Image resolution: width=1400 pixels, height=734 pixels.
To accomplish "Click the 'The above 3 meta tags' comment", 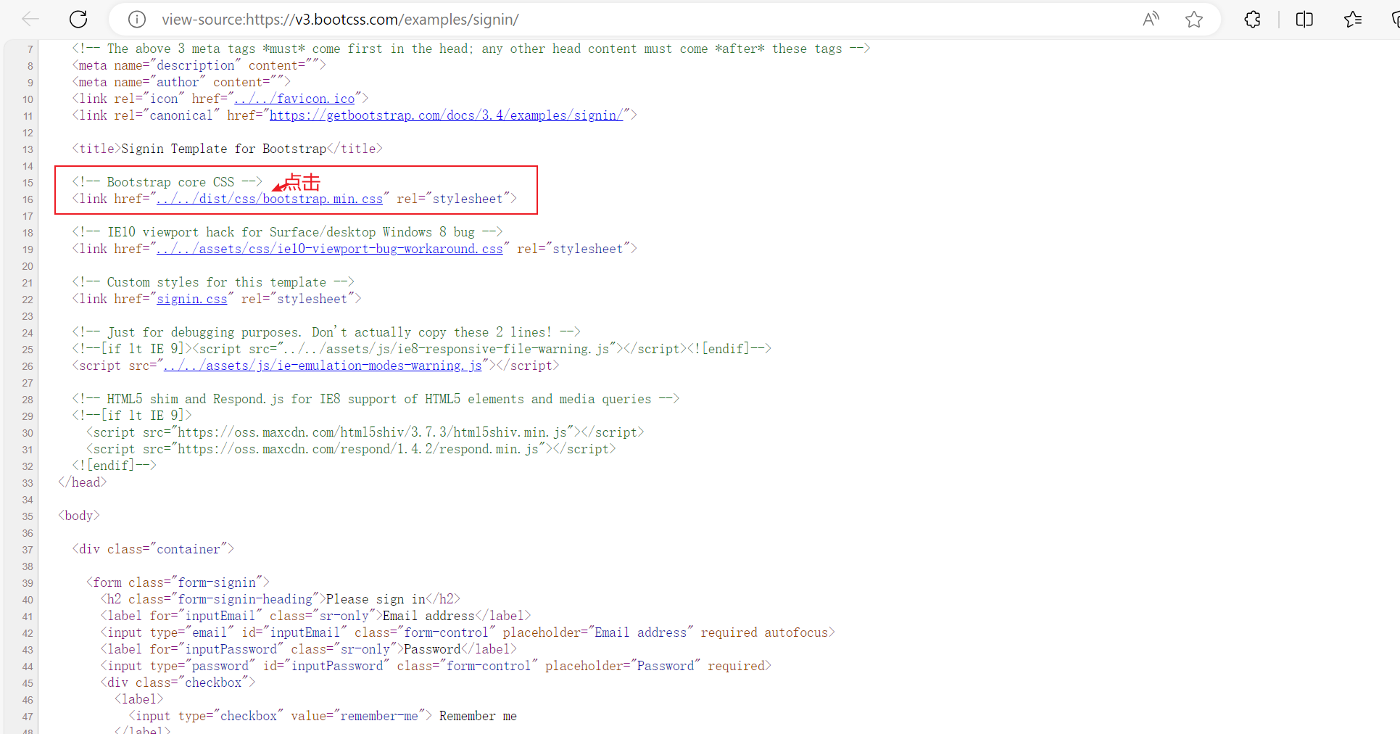I will coord(471,49).
